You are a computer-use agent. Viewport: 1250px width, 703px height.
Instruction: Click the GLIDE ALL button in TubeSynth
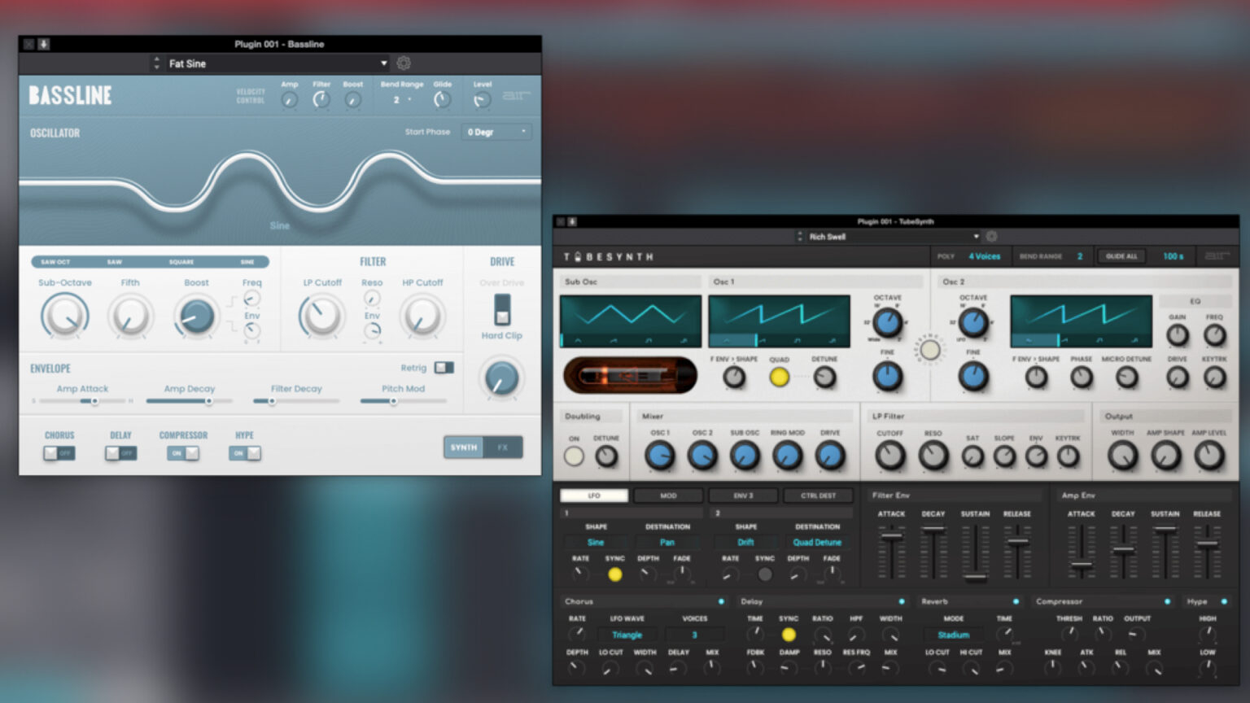click(1121, 255)
